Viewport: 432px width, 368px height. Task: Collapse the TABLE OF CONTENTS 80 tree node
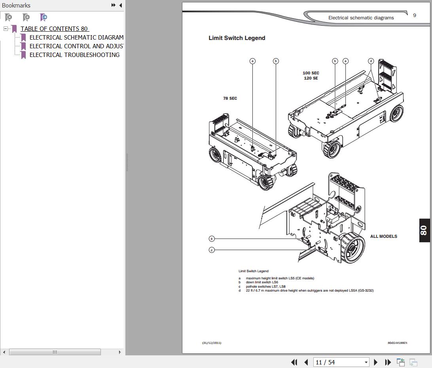coord(6,28)
